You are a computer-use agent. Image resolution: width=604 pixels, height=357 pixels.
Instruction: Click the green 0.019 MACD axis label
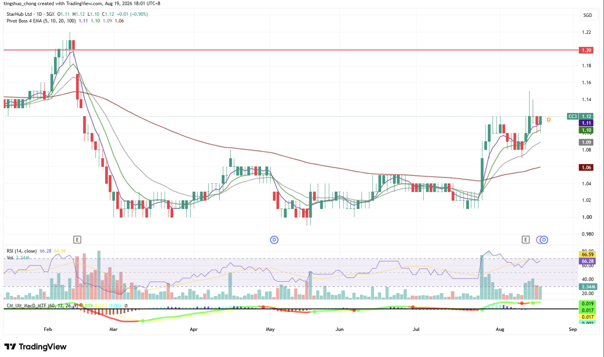pos(587,304)
